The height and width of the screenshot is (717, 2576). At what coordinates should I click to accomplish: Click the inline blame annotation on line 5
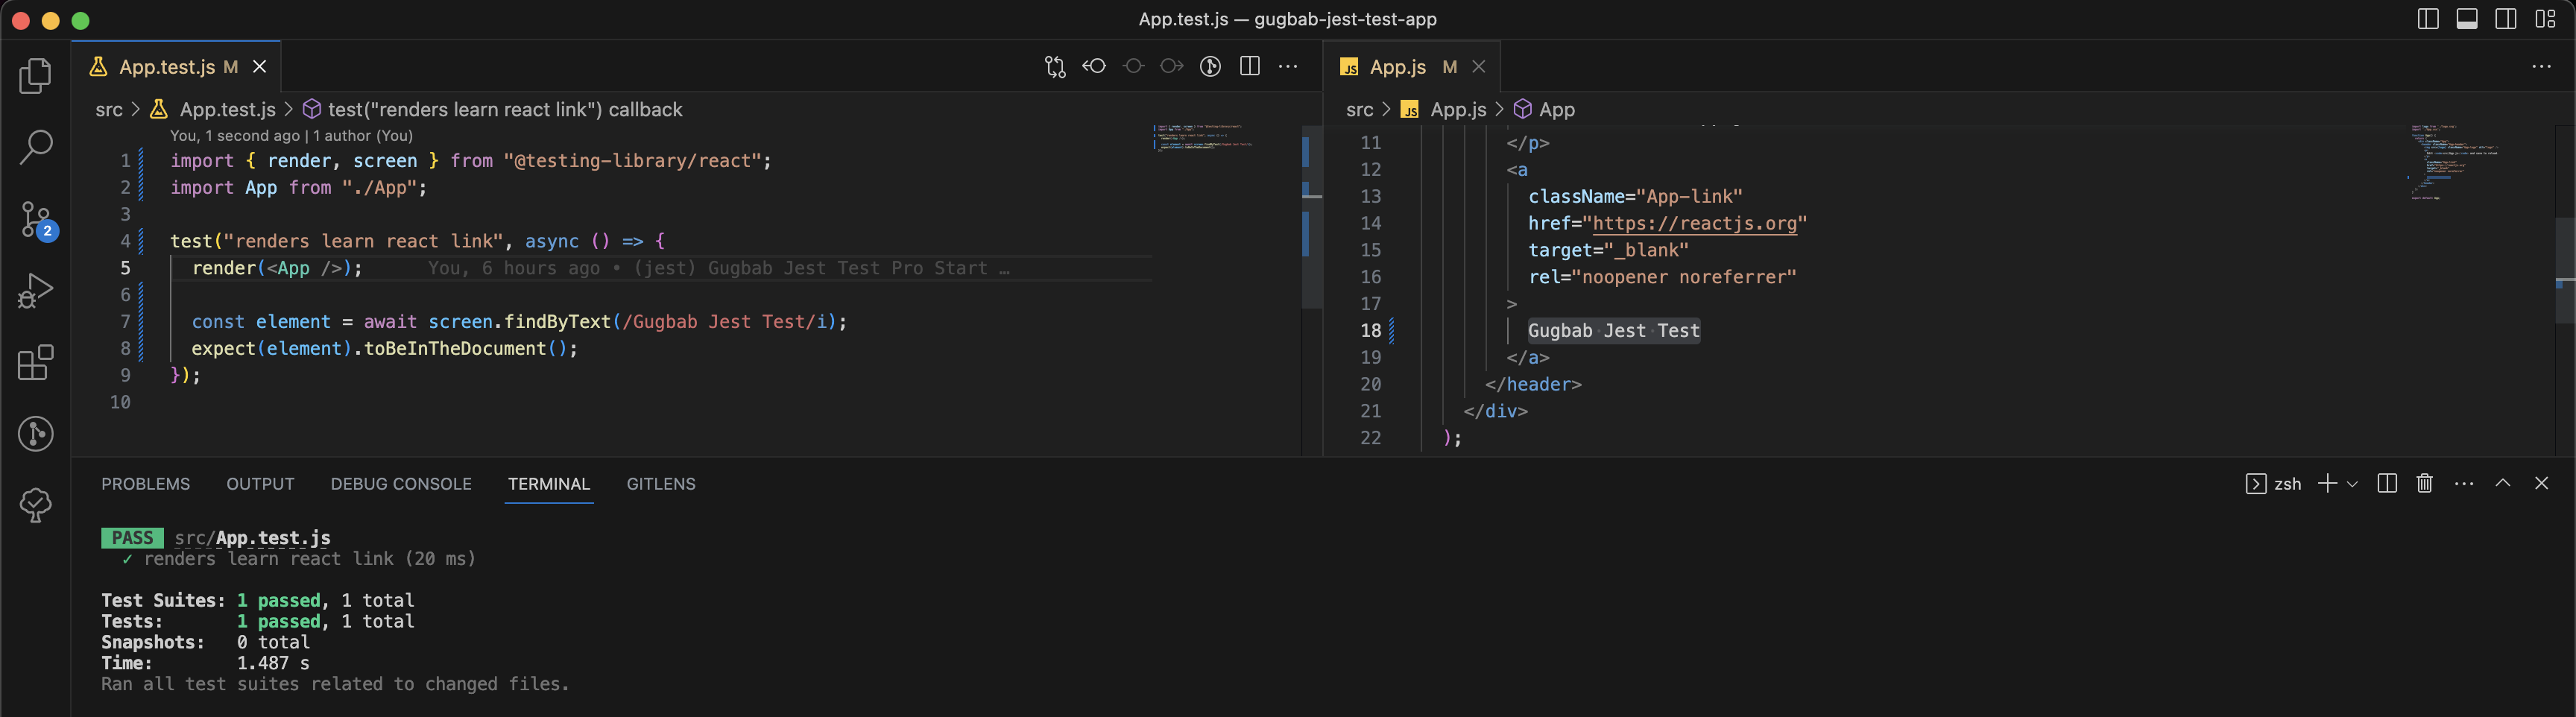point(718,268)
